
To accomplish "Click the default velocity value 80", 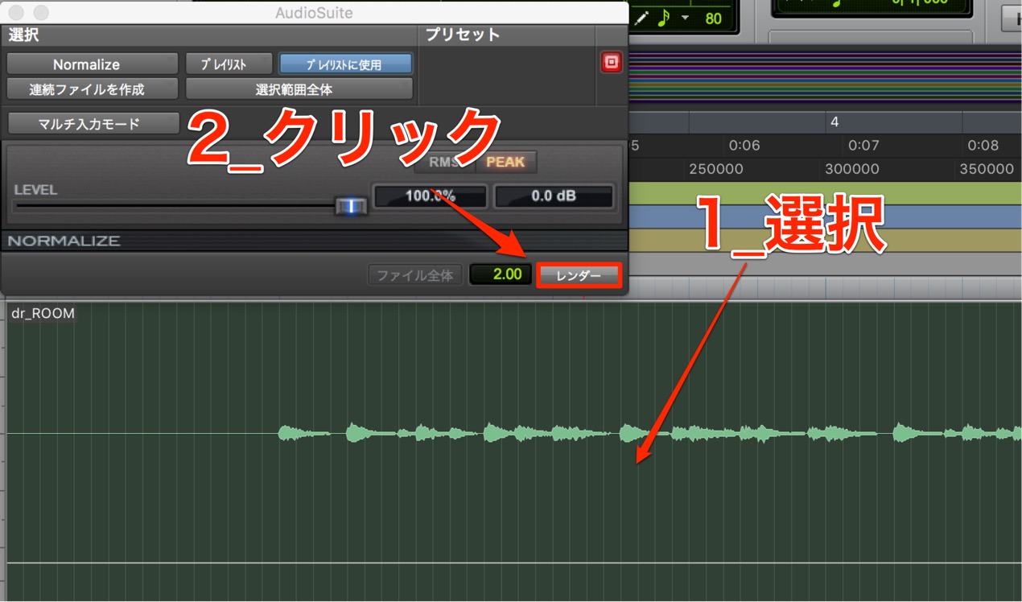I will 713,18.
